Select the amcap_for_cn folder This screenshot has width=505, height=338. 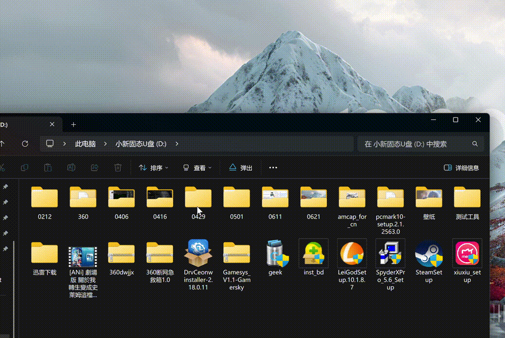pos(352,206)
